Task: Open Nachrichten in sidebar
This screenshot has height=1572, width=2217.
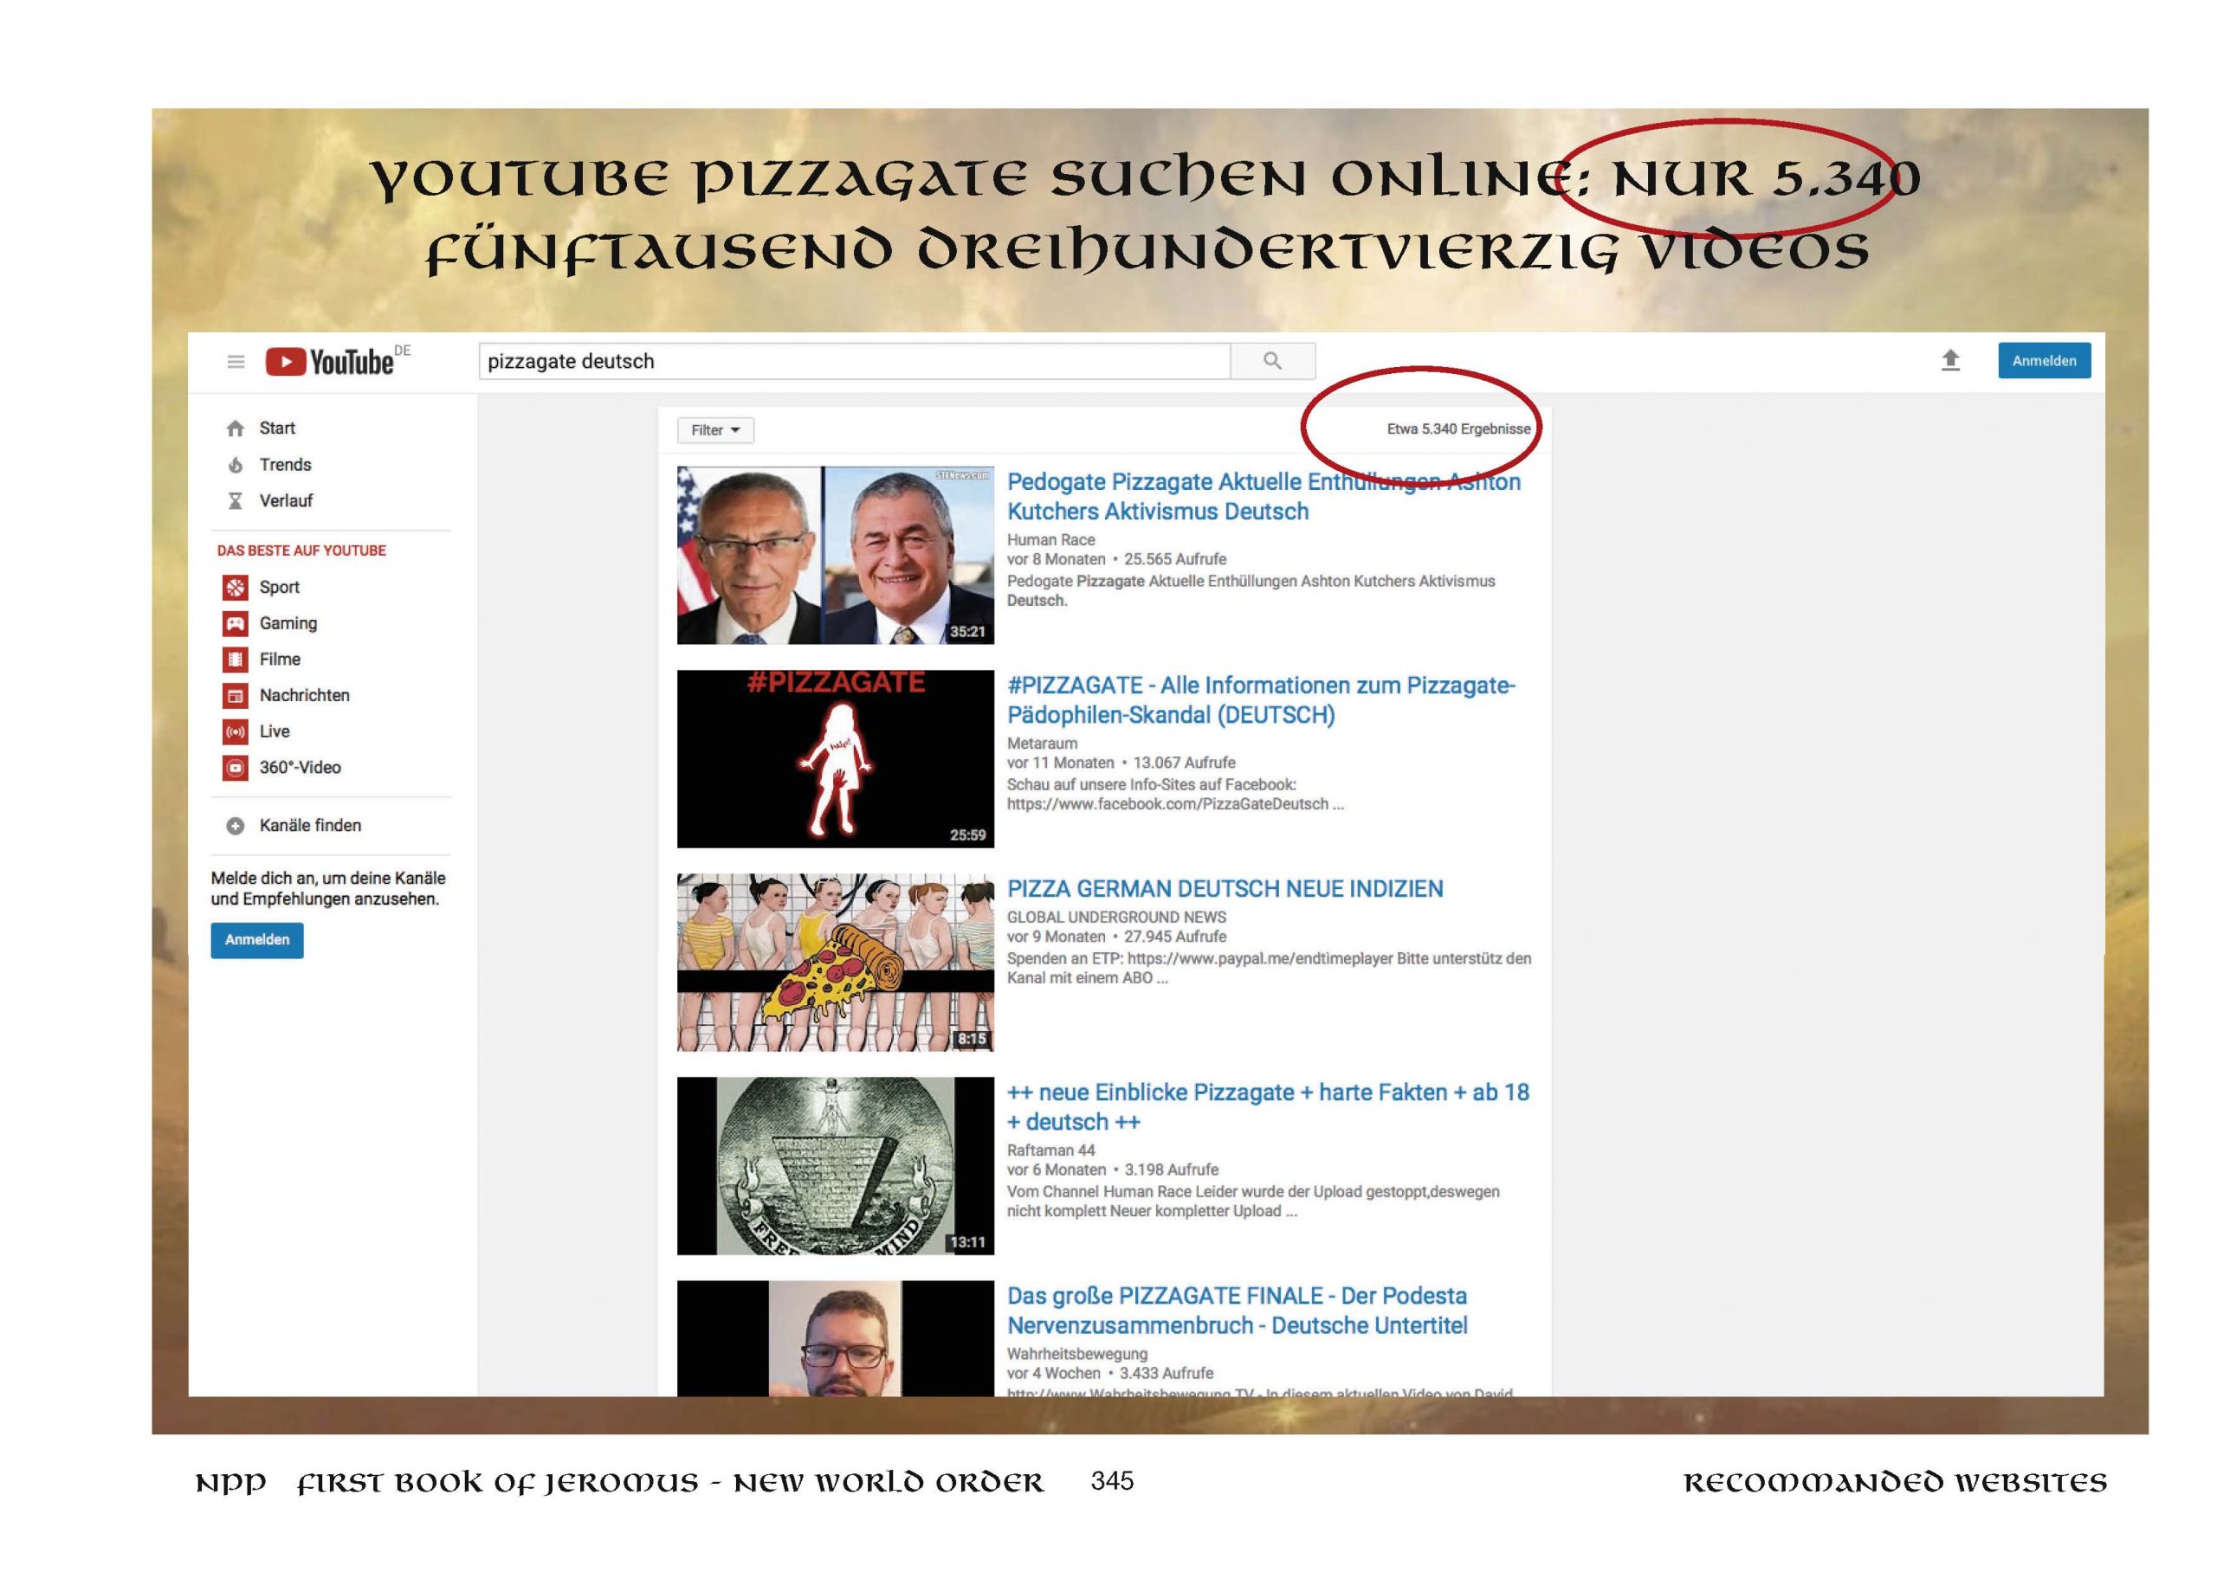Action: (x=303, y=696)
